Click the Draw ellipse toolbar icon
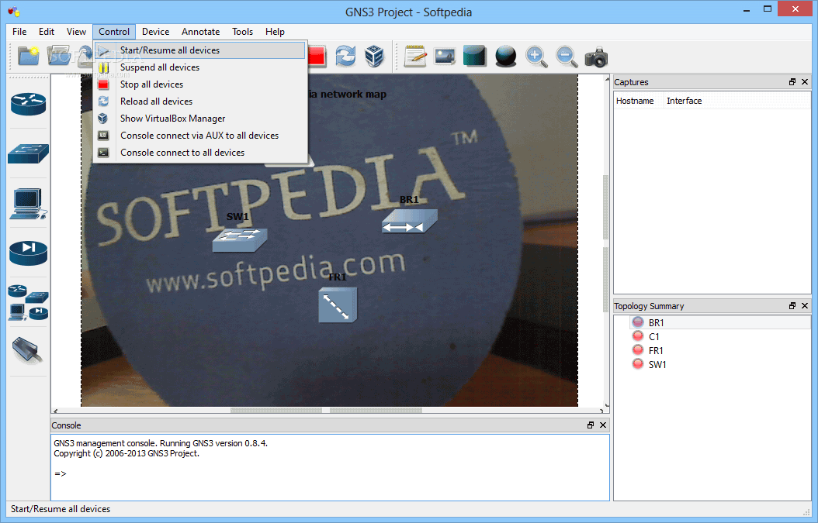818x523 pixels. [x=505, y=57]
